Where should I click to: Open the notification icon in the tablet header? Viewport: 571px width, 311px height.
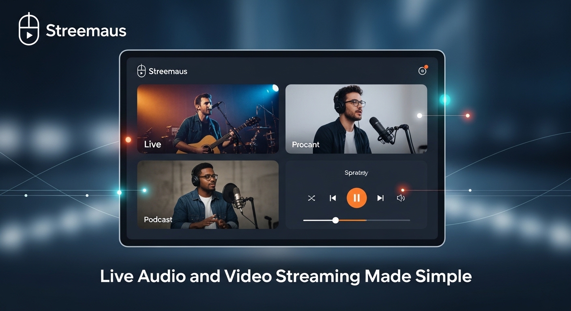click(423, 71)
